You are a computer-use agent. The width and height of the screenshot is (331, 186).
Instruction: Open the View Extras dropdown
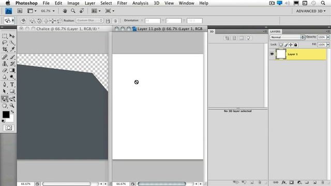point(32,11)
